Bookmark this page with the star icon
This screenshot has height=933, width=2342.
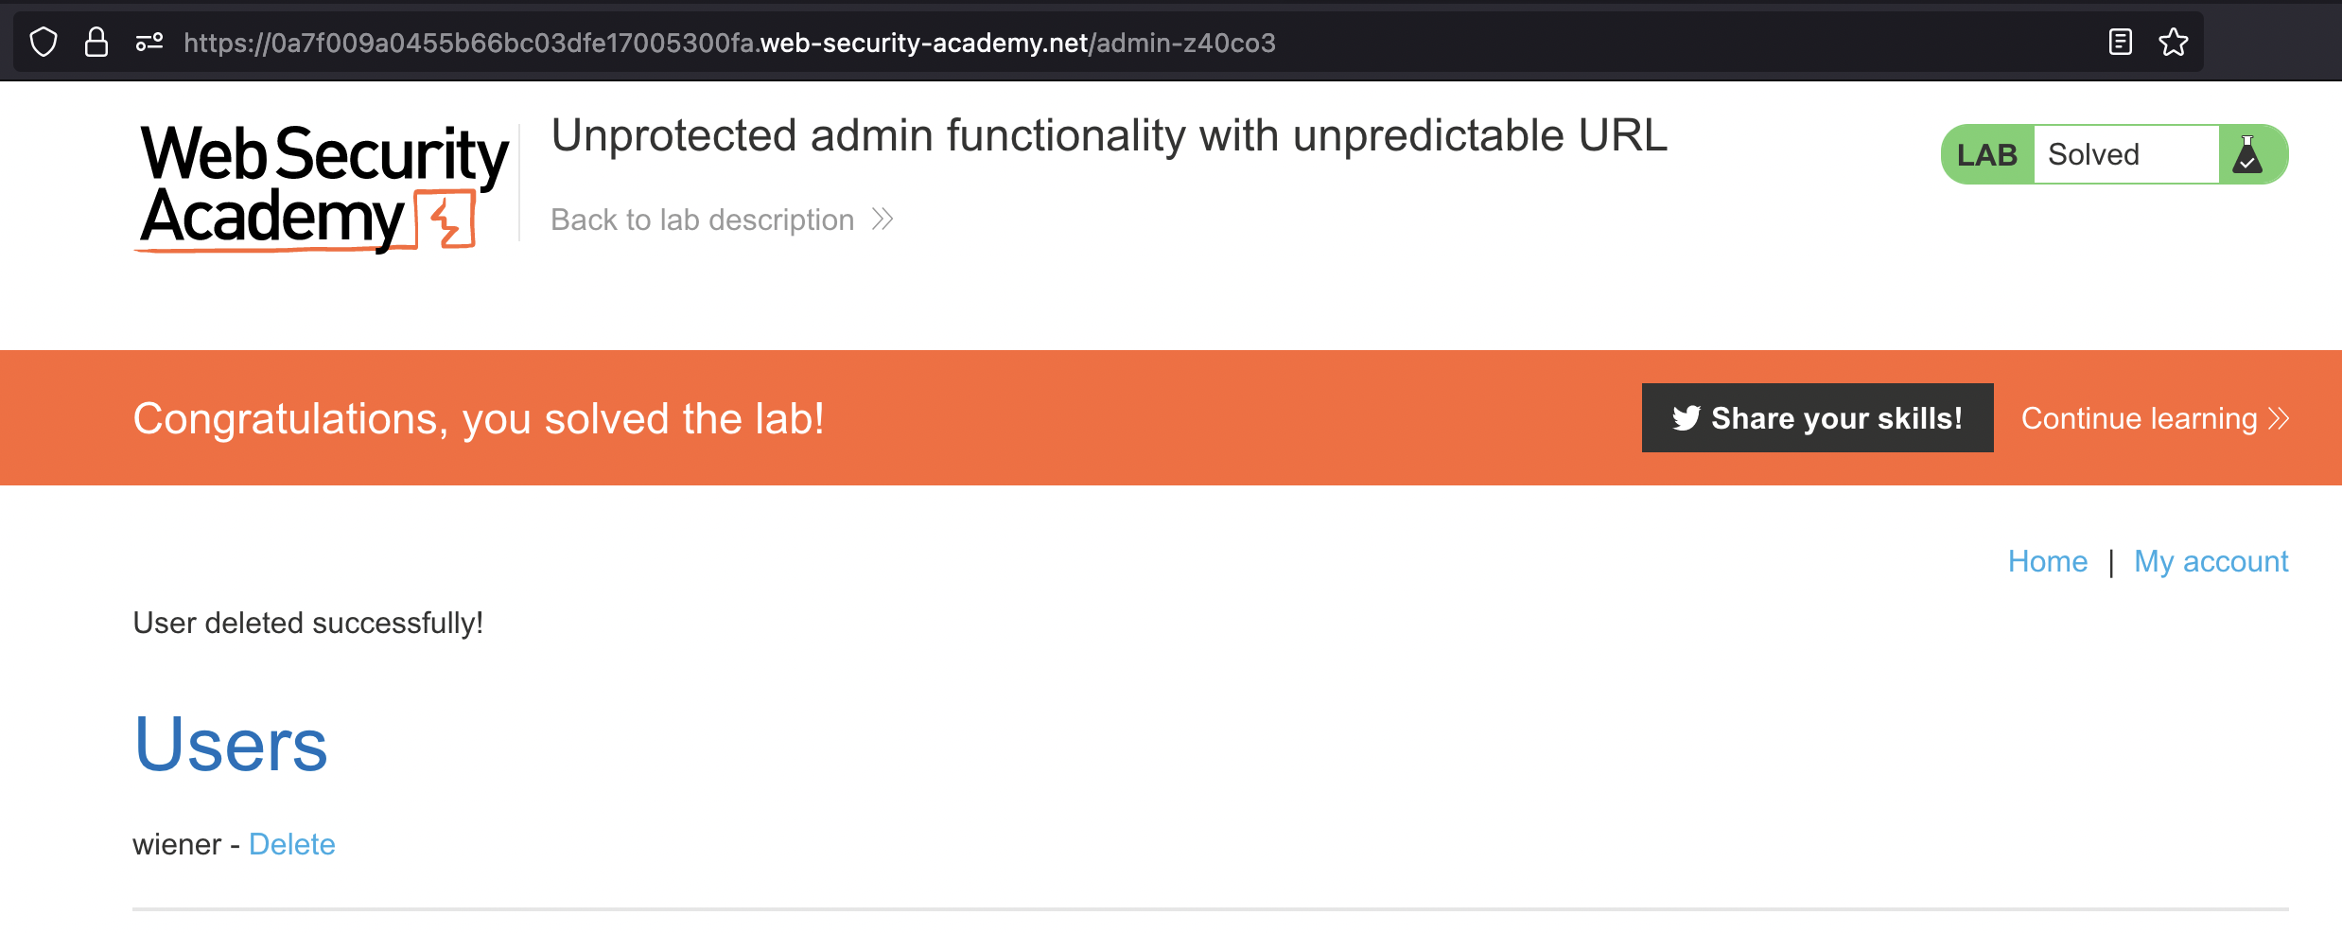click(2173, 43)
